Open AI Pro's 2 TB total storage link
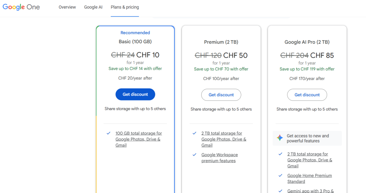The width and height of the screenshot is (366, 193). pyautogui.click(x=310, y=160)
